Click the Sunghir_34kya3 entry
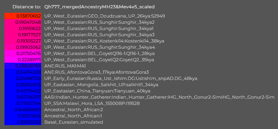 tap(99, 35)
